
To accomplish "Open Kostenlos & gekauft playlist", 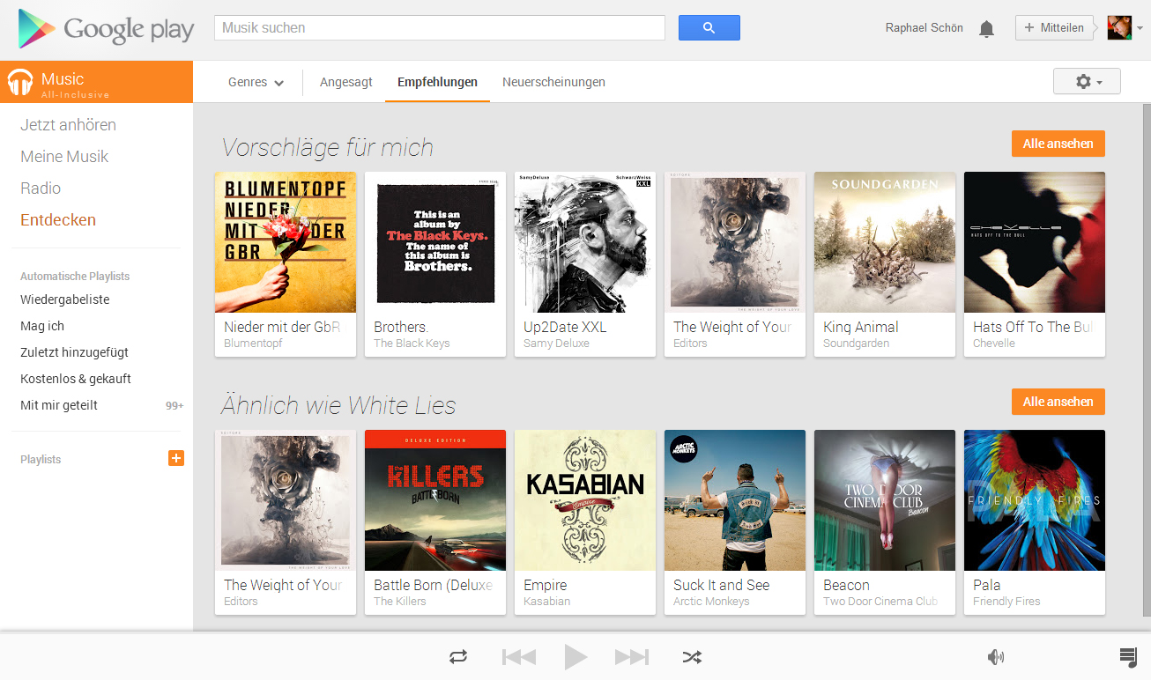I will pyautogui.click(x=76, y=379).
